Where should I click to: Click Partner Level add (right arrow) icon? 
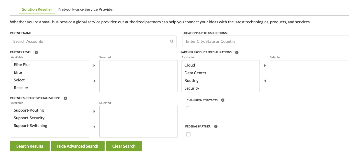point(94,66)
